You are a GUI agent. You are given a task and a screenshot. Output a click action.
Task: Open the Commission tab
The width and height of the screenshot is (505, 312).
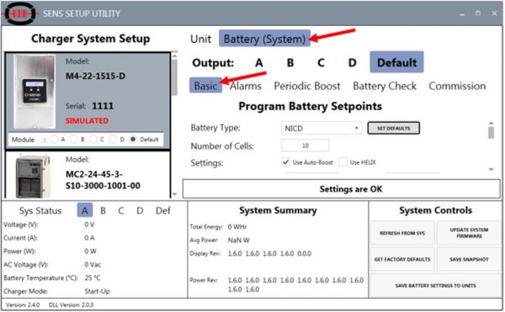457,86
